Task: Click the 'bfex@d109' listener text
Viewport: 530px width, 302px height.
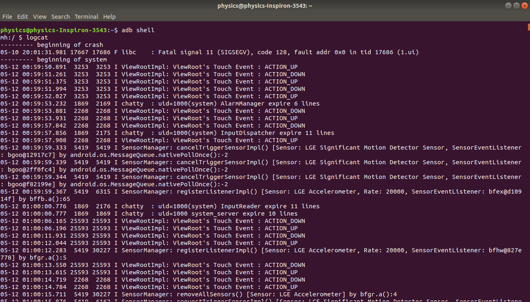Action: point(505,192)
